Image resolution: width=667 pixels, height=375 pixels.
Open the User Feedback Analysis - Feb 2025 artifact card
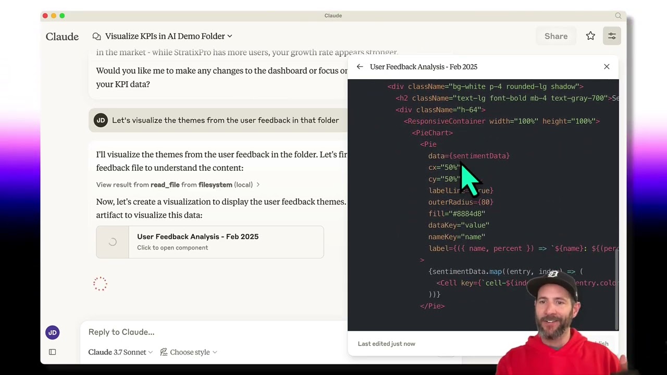pos(210,242)
